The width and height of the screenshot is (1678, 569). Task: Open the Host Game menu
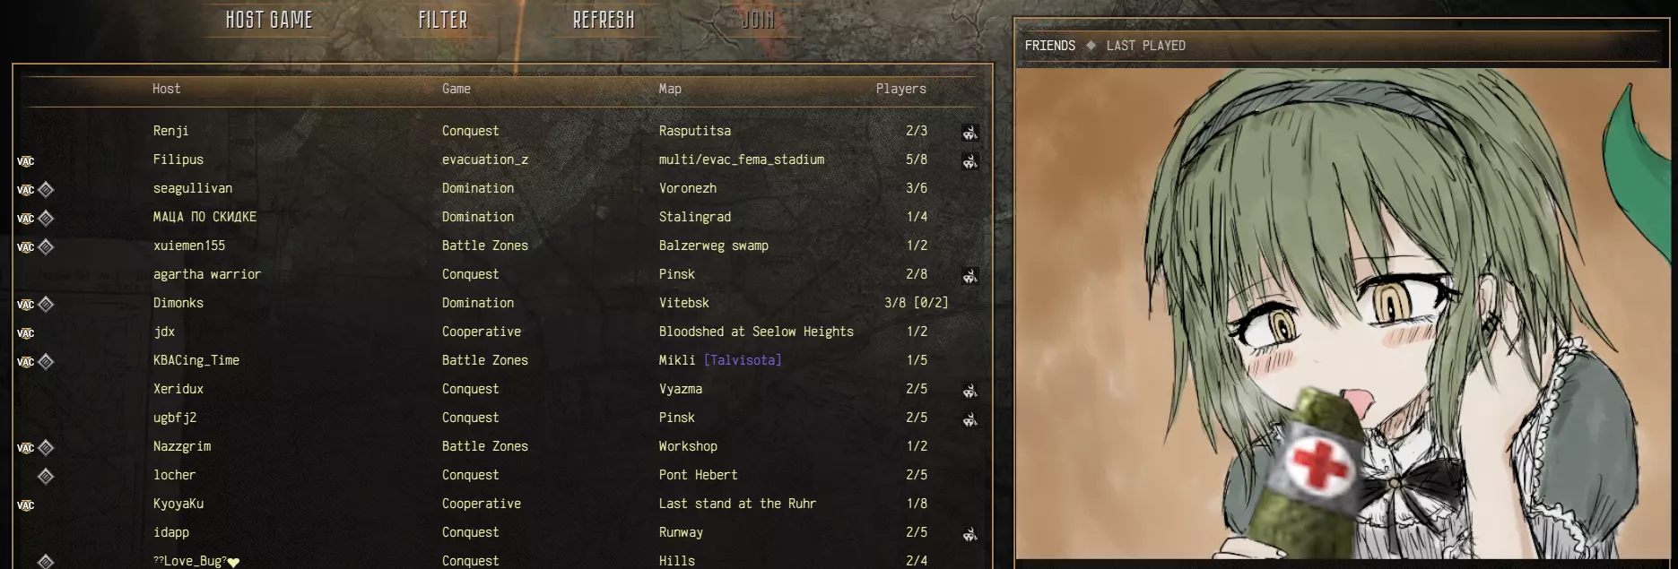pyautogui.click(x=269, y=20)
